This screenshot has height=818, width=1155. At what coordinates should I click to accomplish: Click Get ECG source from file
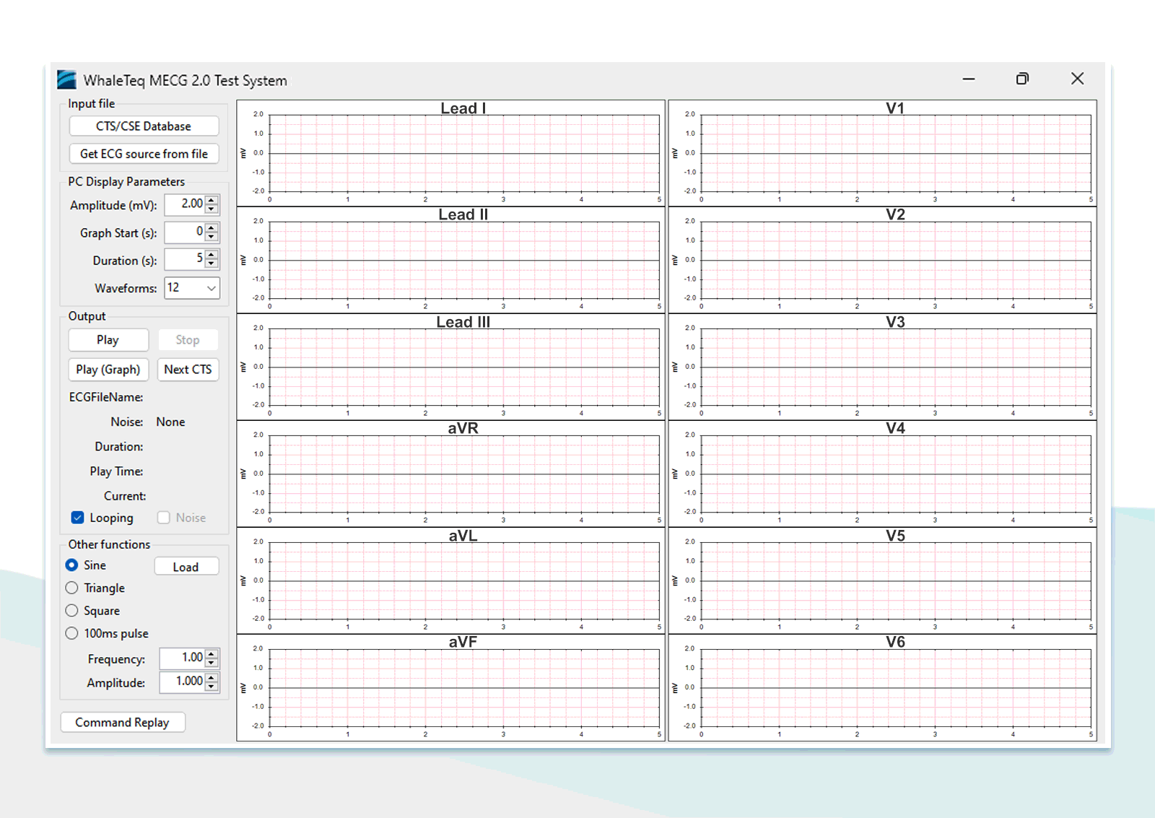[x=144, y=154]
